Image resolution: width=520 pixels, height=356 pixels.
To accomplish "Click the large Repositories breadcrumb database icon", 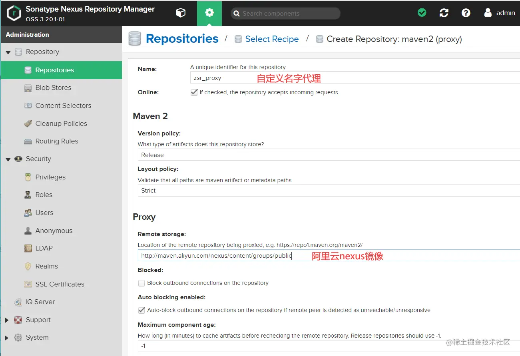I will point(135,39).
